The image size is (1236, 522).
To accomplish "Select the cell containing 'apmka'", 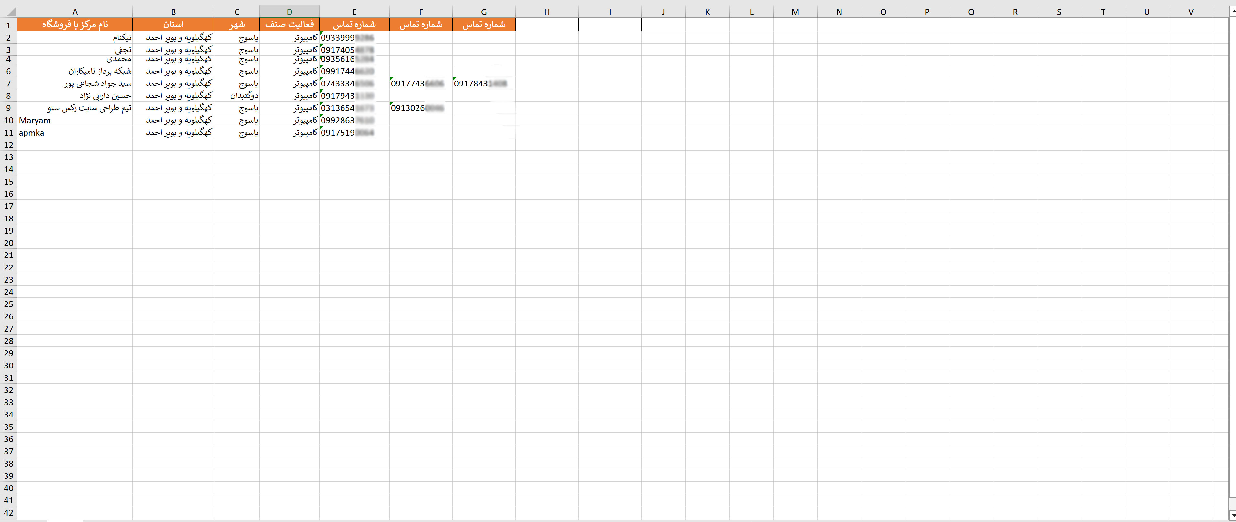I will point(75,133).
